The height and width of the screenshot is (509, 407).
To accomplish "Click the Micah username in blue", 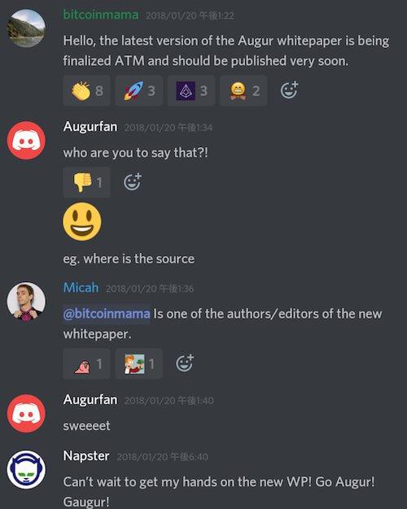I will tap(81, 288).
